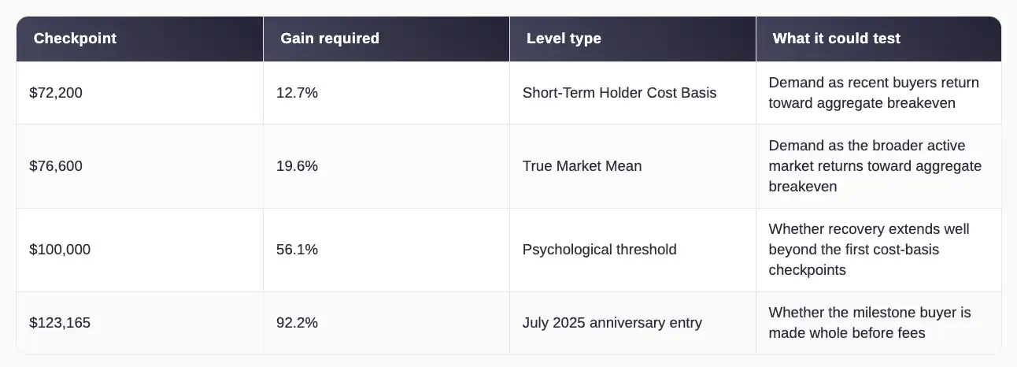Click the 56.1% gain value

(x=298, y=250)
